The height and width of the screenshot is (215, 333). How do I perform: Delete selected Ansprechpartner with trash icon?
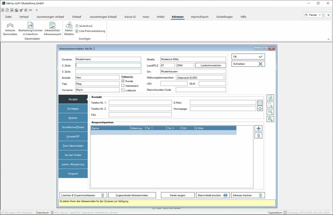click(x=258, y=136)
